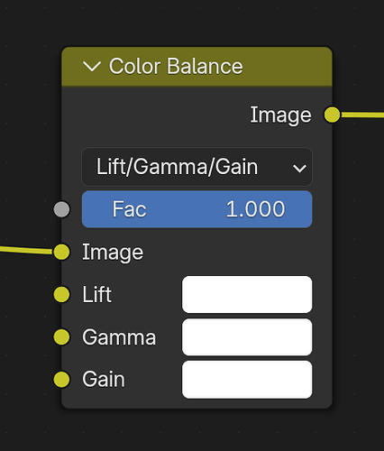Select the Color Balance node by its header title
This screenshot has width=384, height=451.
click(176, 67)
